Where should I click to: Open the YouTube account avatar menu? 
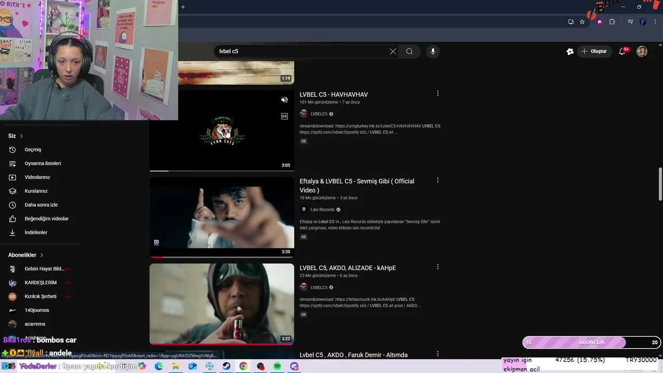[642, 51]
